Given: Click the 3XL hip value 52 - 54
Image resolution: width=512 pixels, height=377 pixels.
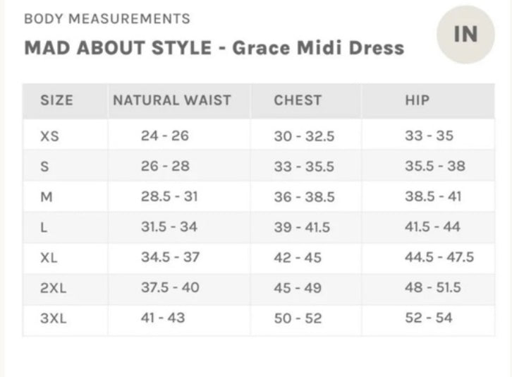Looking at the screenshot, I should 429,318.
